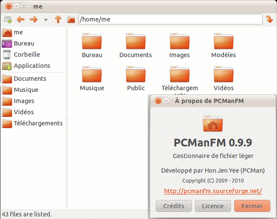Click 'Gestionnaire de fichier léger' text
This screenshot has height=219, width=277.
click(213, 156)
